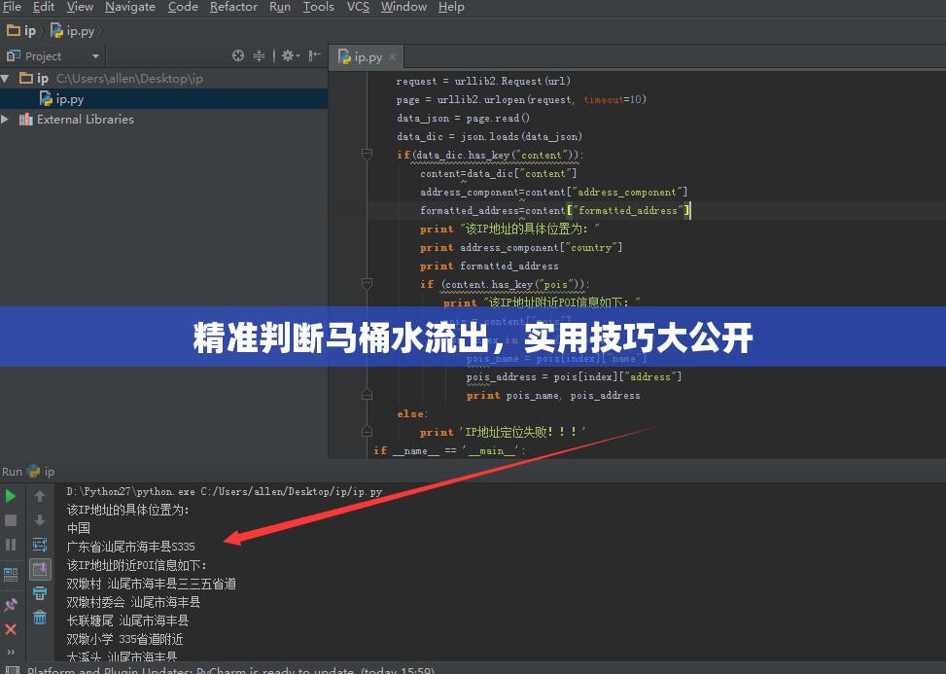The height and width of the screenshot is (674, 946).
Task: Click the status bar tool window toggle icon
Action: [x=12, y=670]
